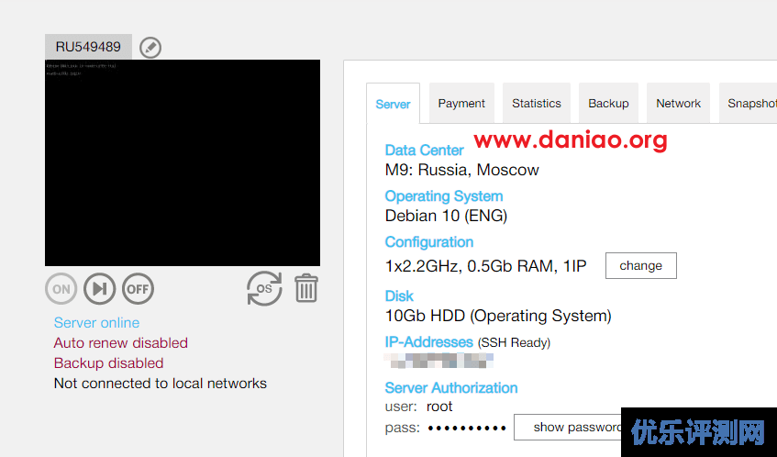The width and height of the screenshot is (777, 457).
Task: Click the Configuration heading
Action: click(429, 242)
